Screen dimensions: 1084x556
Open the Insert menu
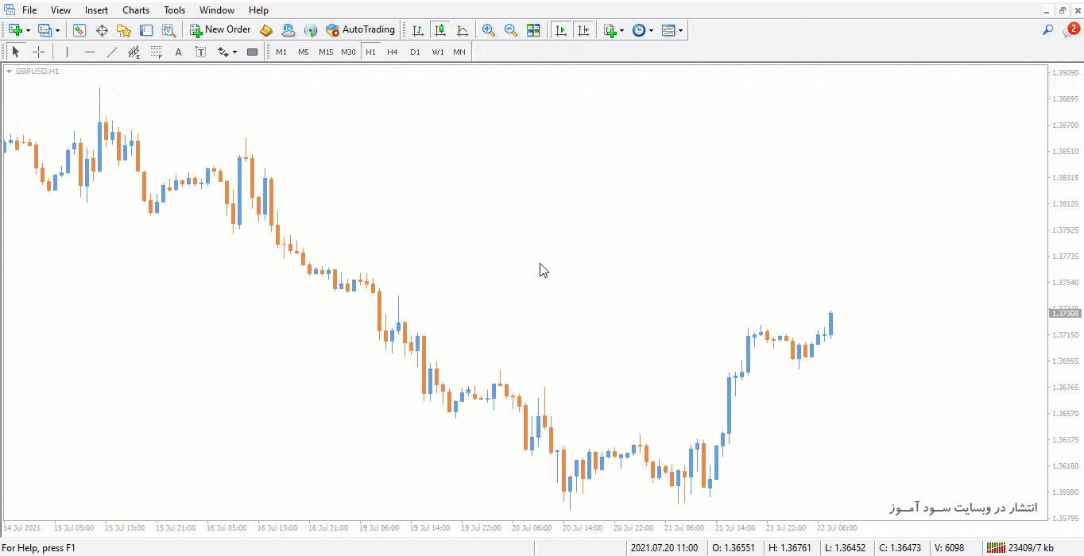[97, 10]
